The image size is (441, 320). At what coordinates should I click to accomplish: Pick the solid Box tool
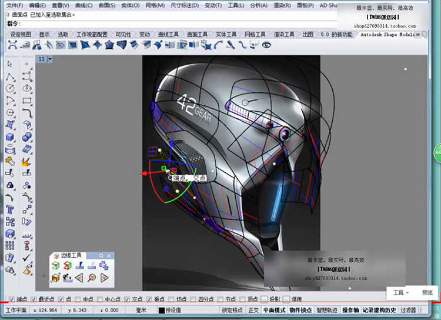tap(10, 138)
